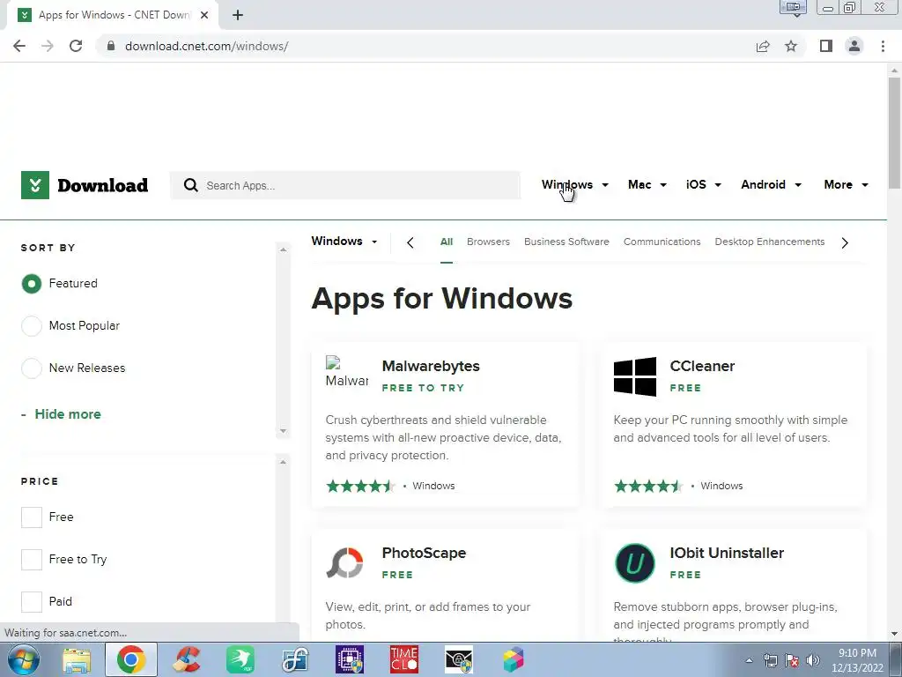The height and width of the screenshot is (677, 902).
Task: Click the IObit Uninstaller icon
Action: point(634,563)
